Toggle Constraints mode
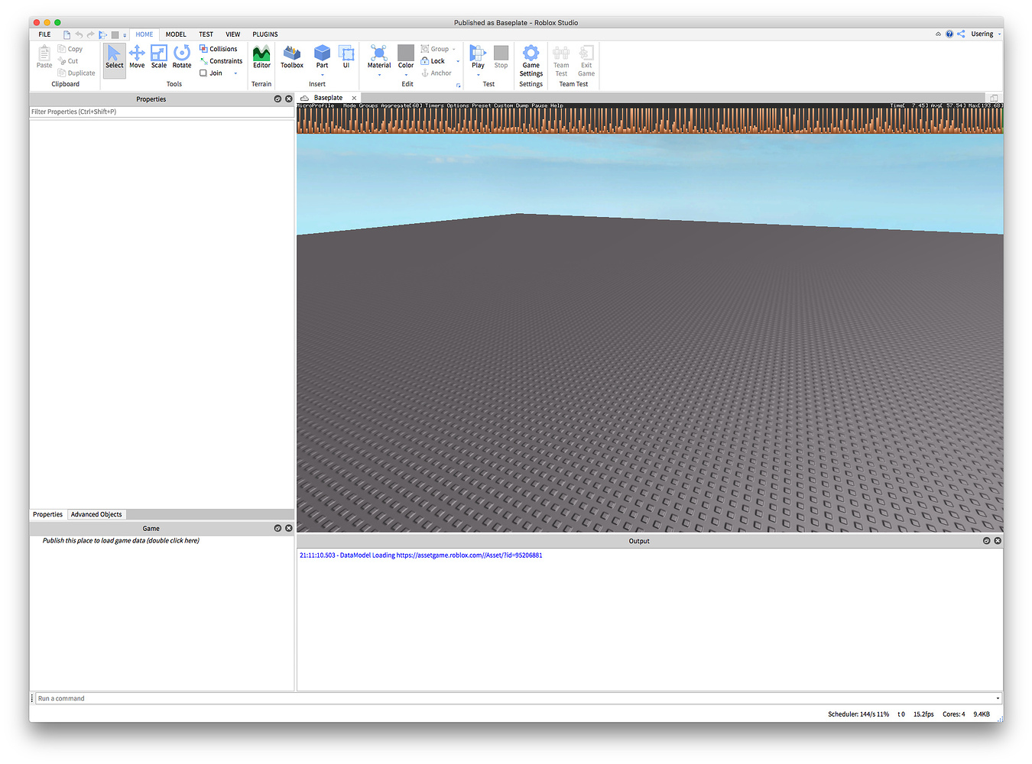The height and width of the screenshot is (764, 1032). (221, 61)
